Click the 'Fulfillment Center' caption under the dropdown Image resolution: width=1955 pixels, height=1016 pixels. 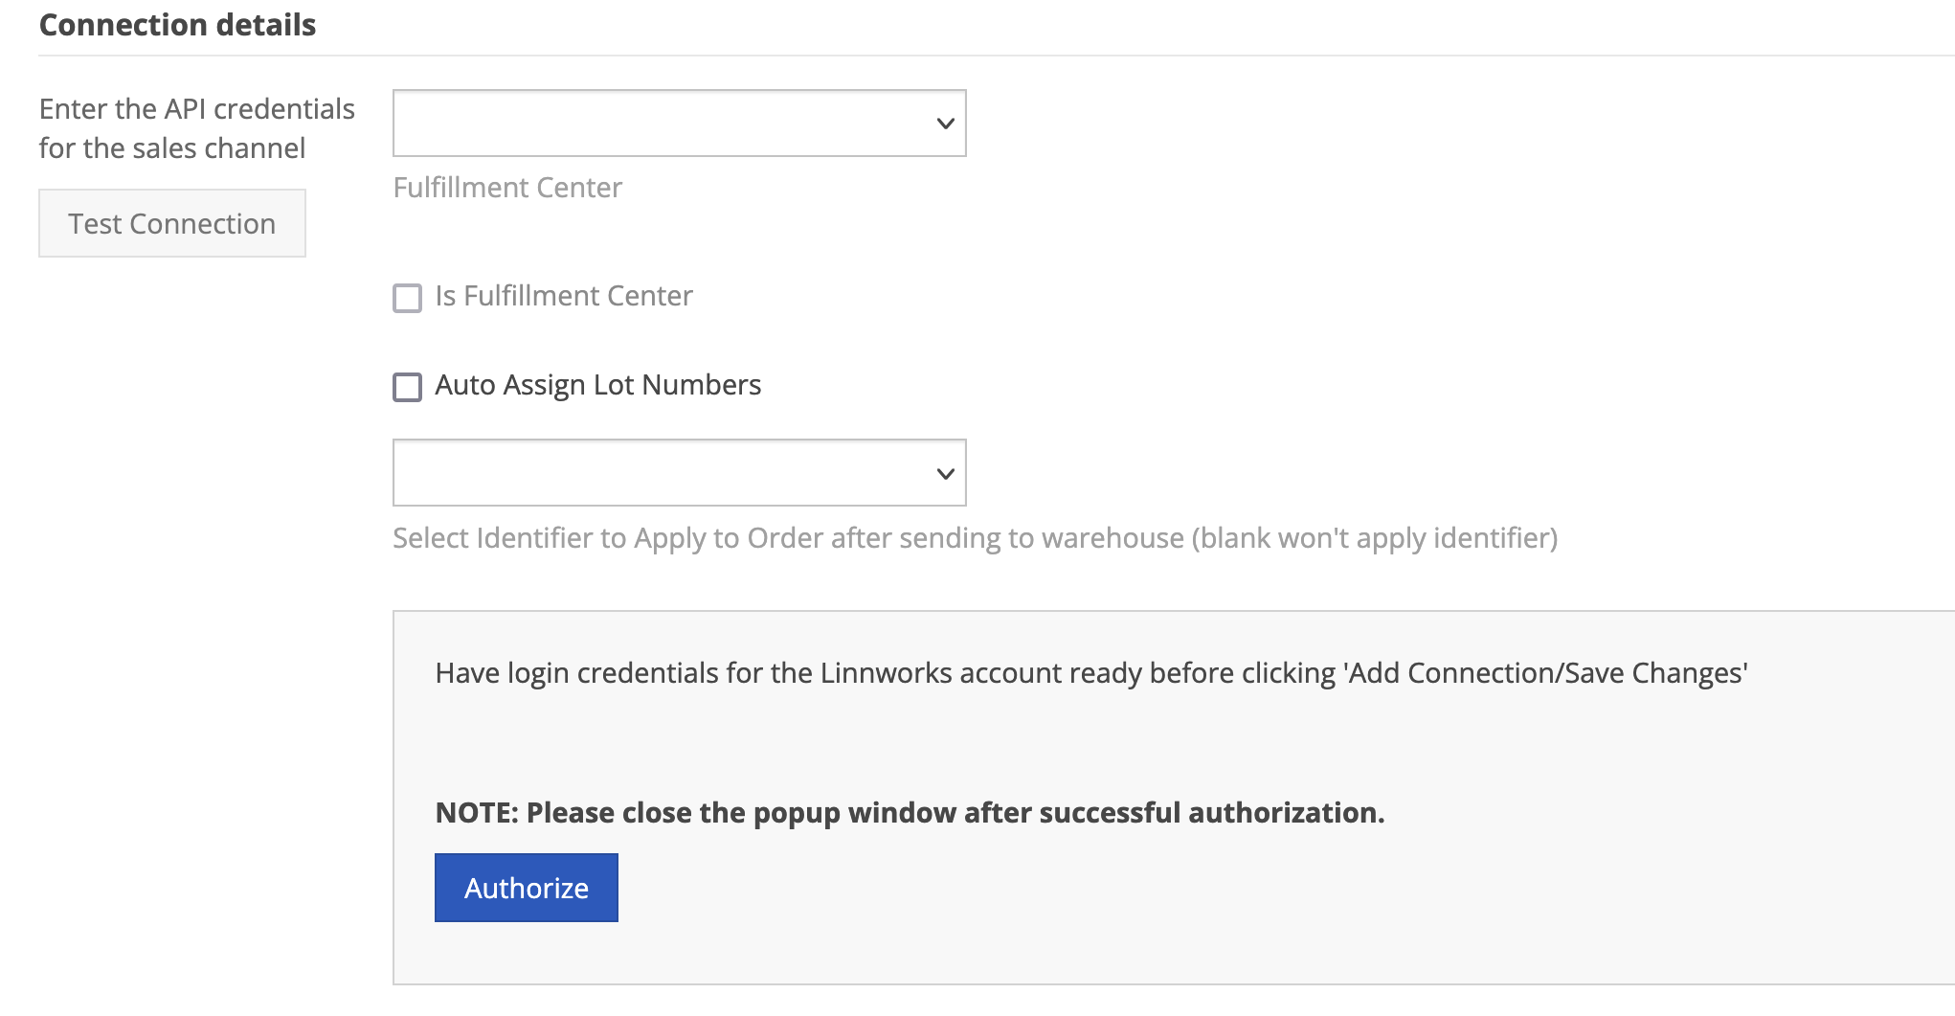coord(507,188)
